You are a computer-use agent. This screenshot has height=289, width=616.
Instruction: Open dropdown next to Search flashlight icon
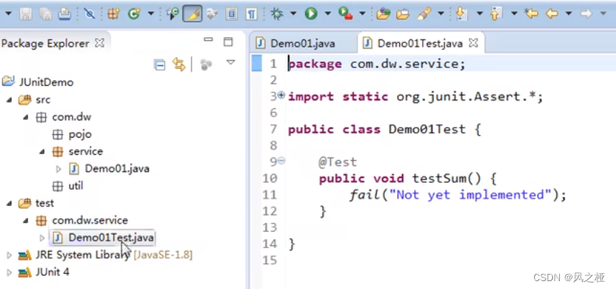[441, 14]
